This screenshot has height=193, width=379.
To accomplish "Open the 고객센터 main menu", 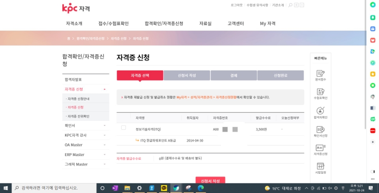I will pos(236,23).
